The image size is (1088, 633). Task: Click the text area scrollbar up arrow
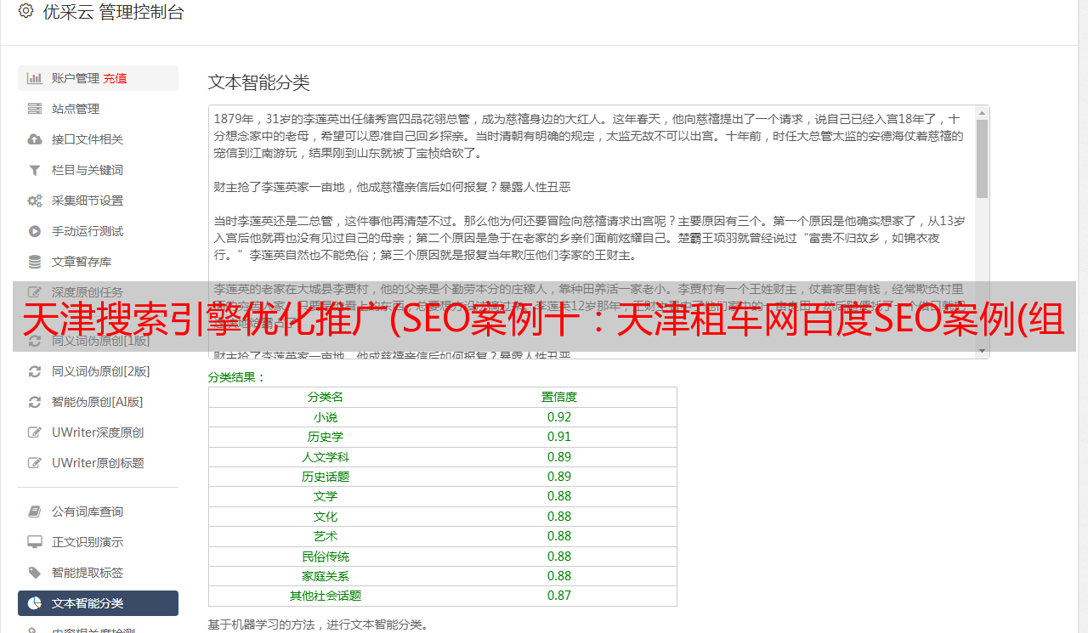click(x=982, y=113)
